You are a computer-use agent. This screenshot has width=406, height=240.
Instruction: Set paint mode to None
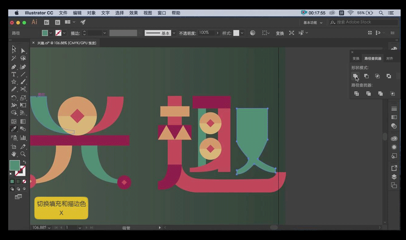pyautogui.click(x=25, y=181)
